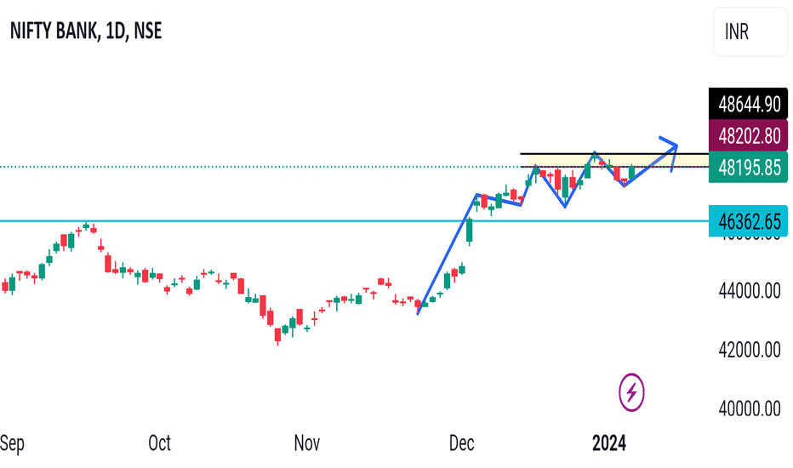Click the Sep label on time axis
793x468 pixels.
click(12, 443)
